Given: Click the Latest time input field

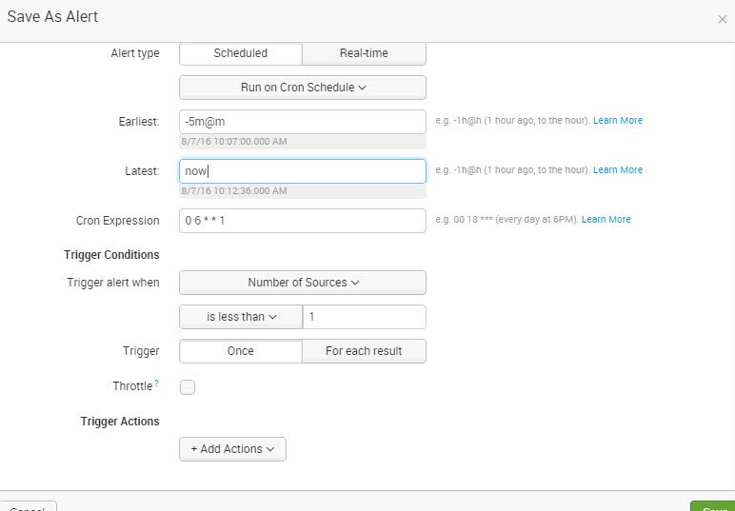Looking at the screenshot, I should tap(303, 171).
